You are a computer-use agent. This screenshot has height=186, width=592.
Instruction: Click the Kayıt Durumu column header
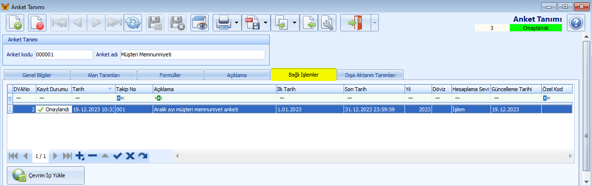[54, 89]
